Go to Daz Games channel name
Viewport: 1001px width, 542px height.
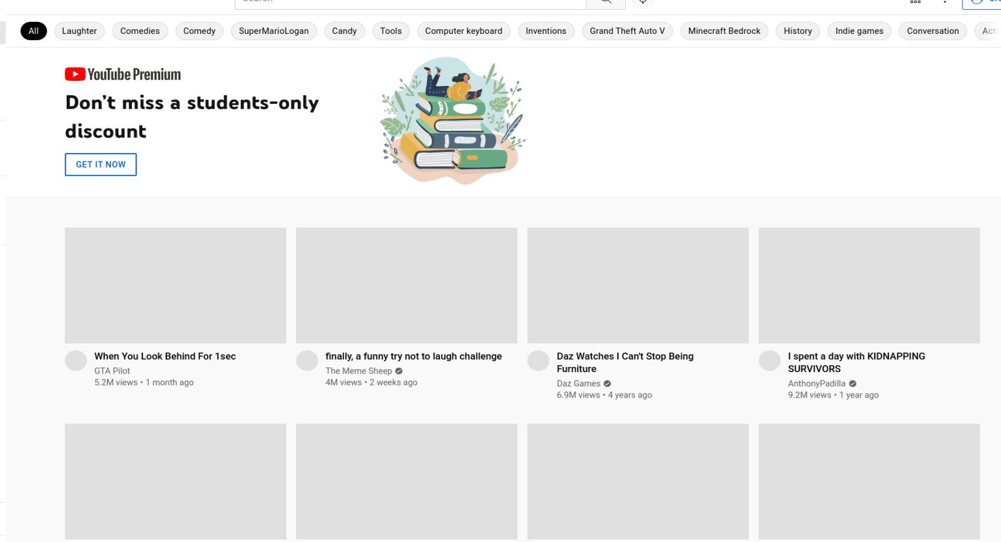tap(579, 384)
